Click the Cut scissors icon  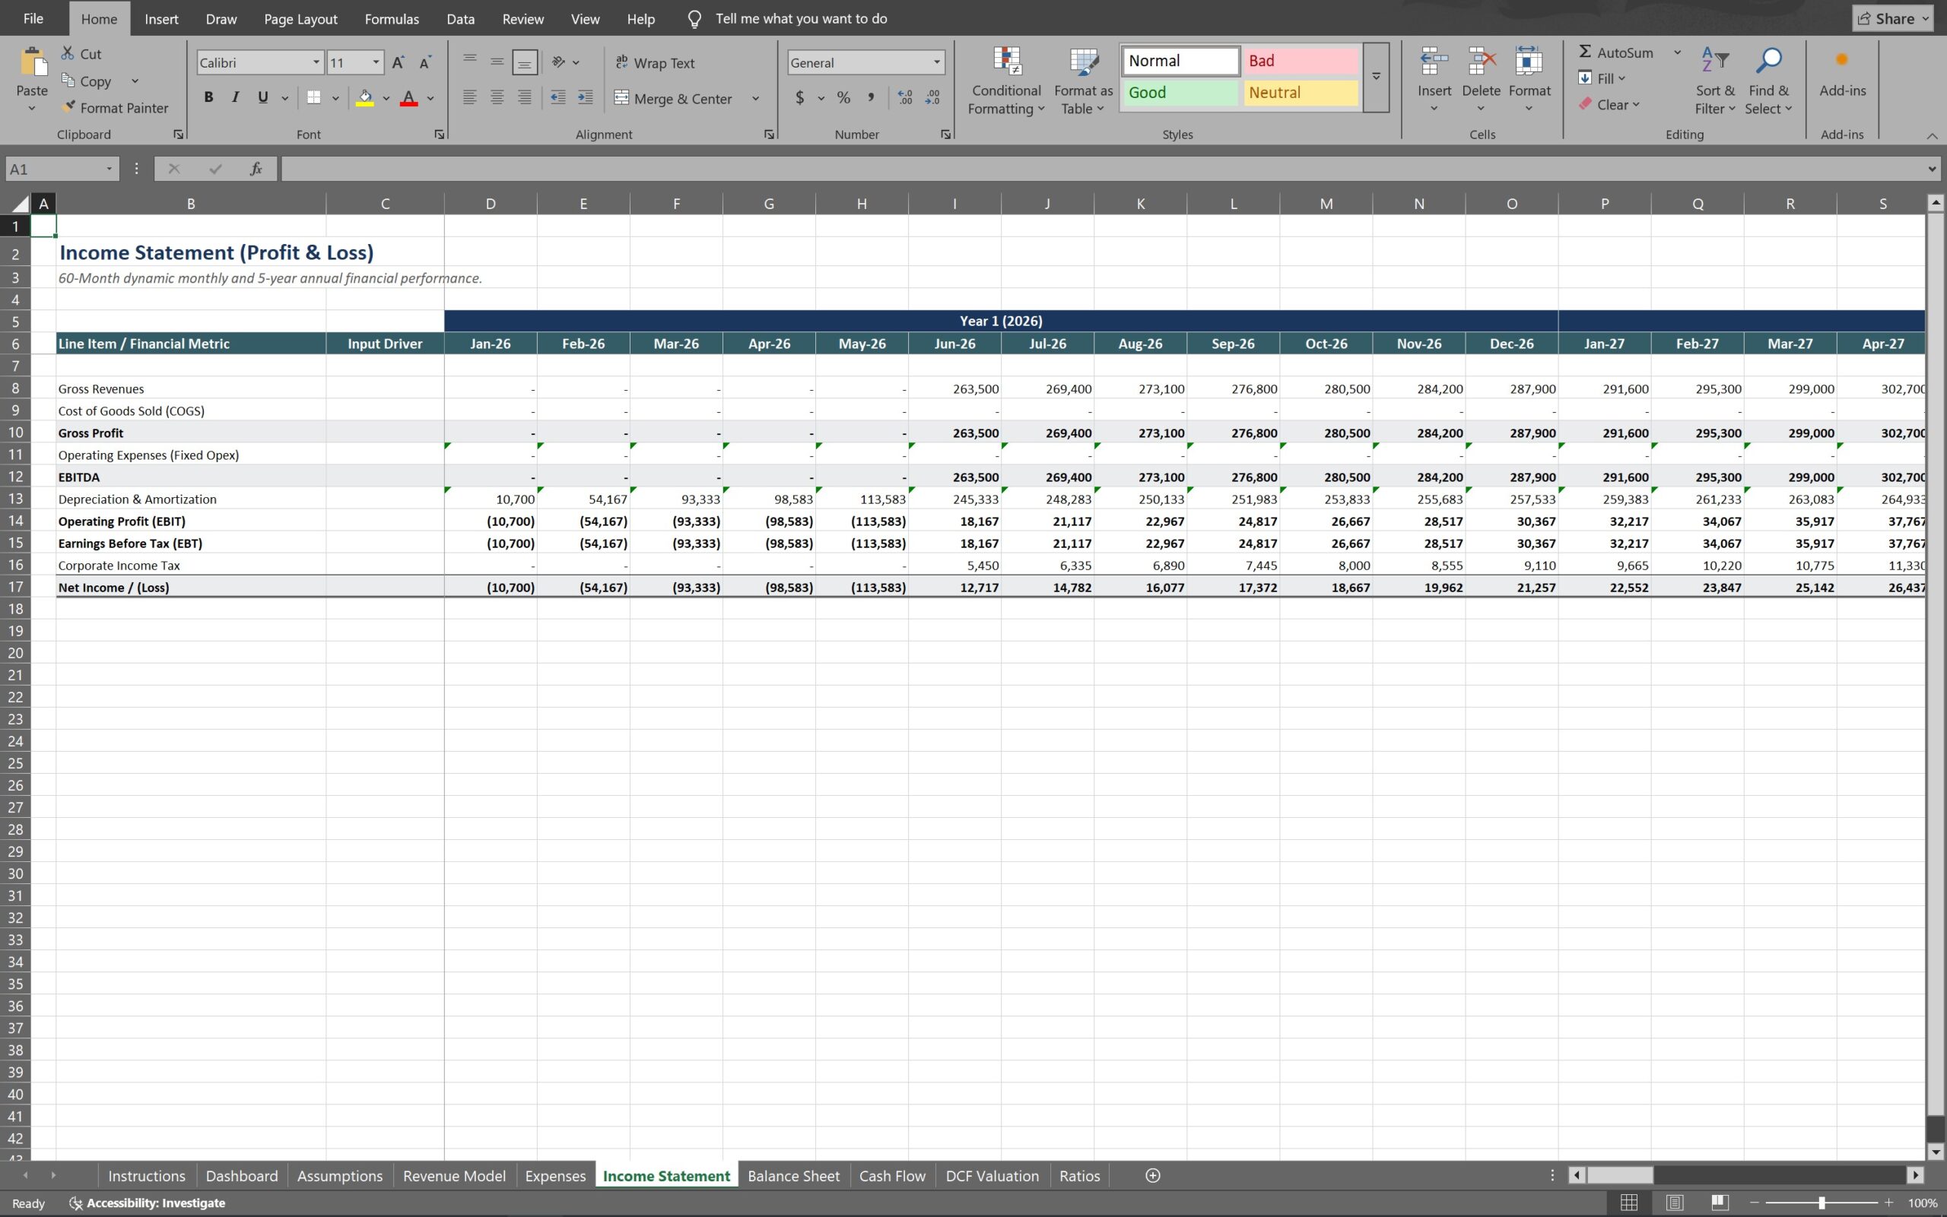point(68,53)
